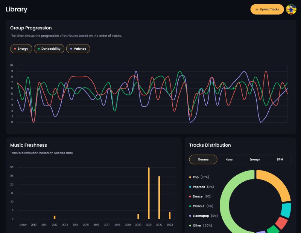Click the green data point marker on chart

pos(233,88)
